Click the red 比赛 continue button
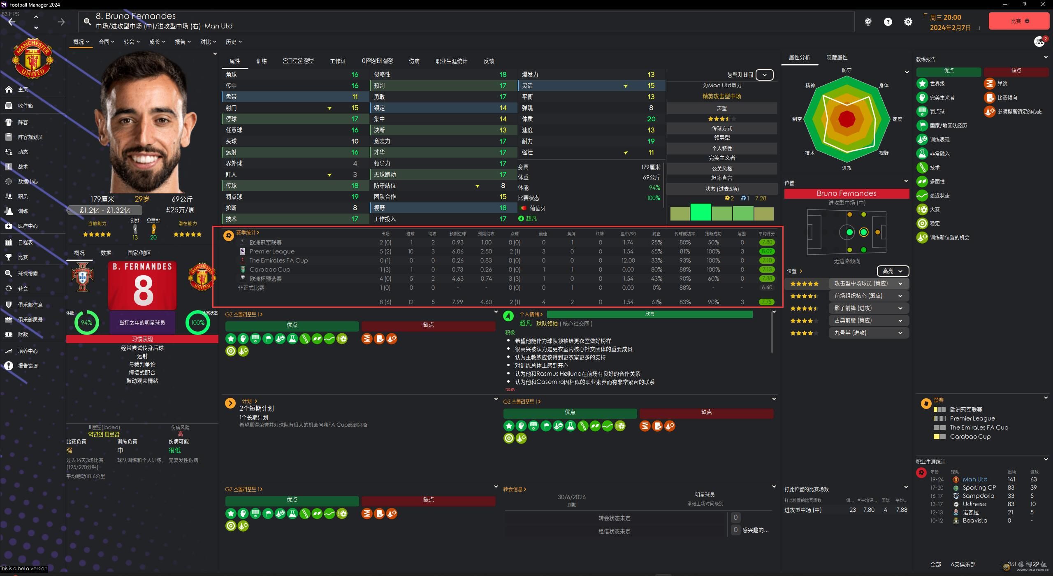The image size is (1053, 576). [x=1018, y=21]
